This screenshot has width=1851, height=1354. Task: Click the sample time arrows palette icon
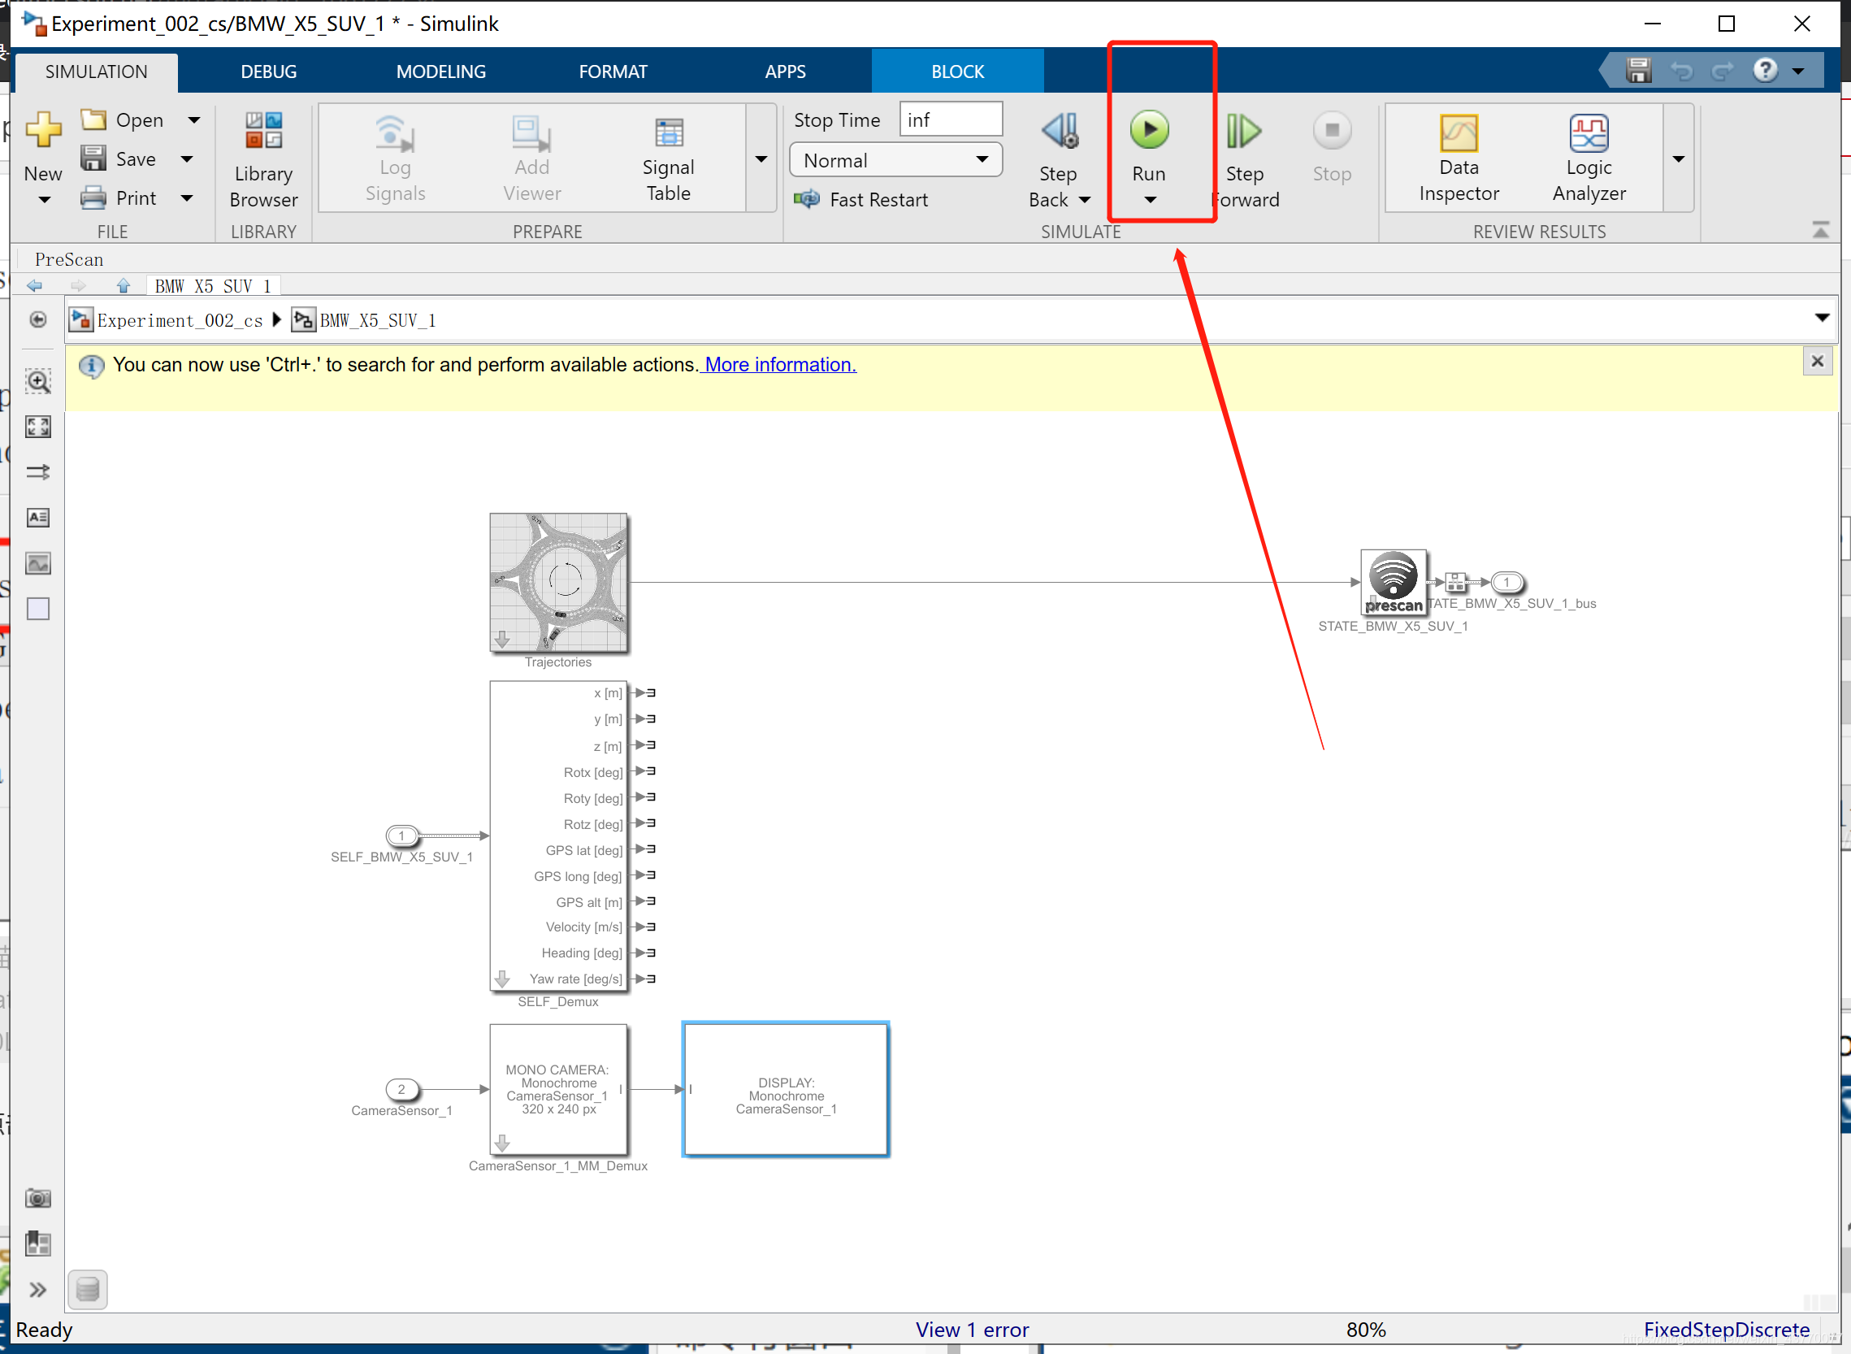pos(37,472)
